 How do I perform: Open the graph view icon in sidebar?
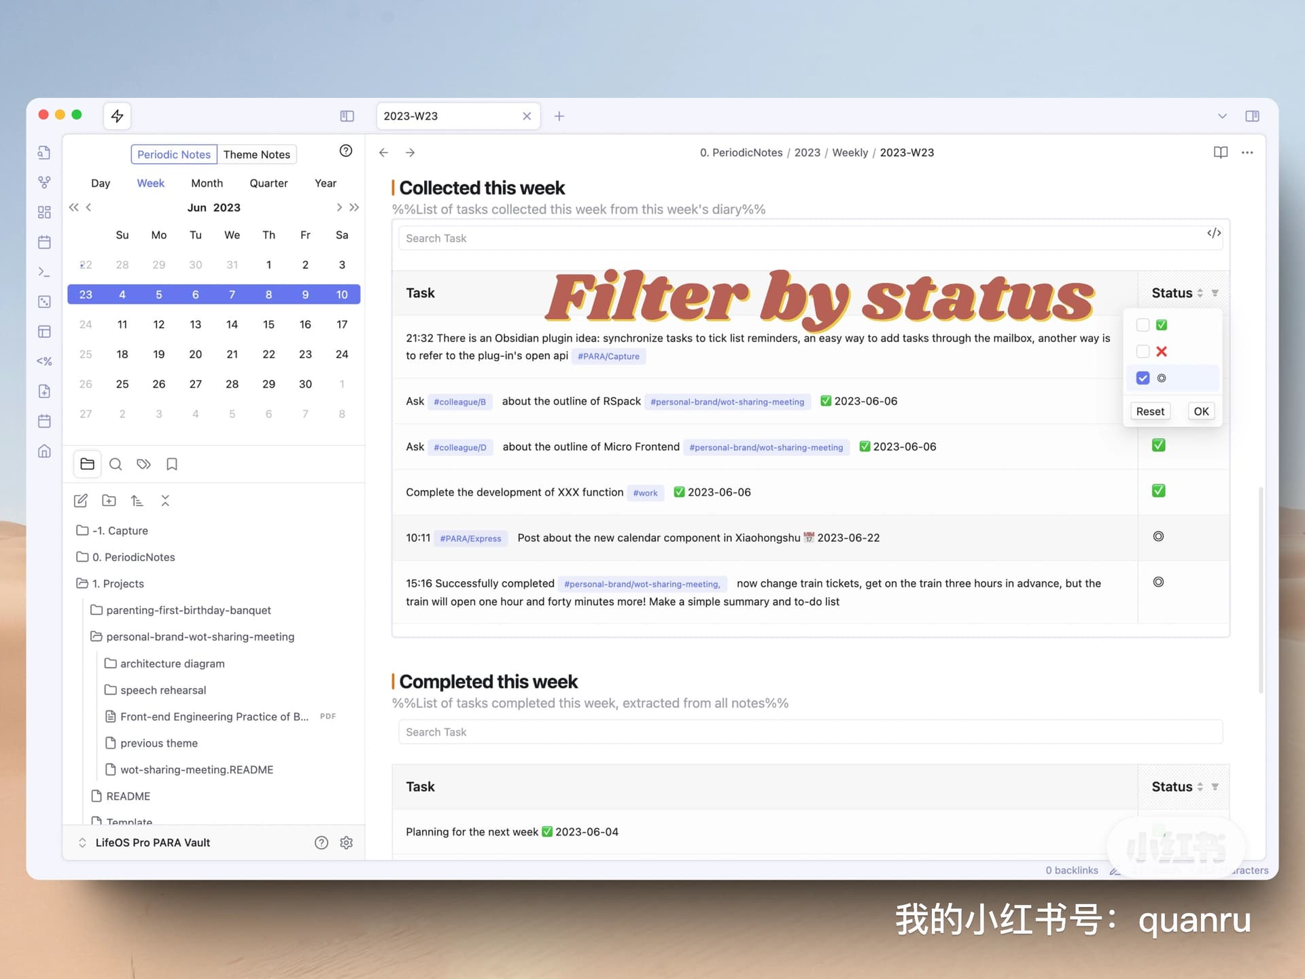point(44,182)
